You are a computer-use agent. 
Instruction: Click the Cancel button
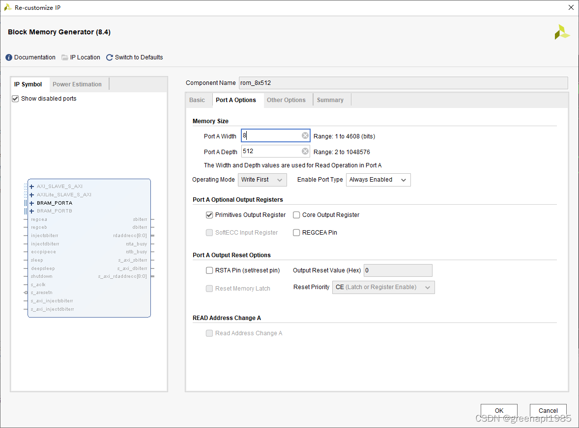click(x=548, y=410)
